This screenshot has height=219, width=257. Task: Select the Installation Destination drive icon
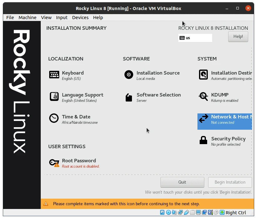tap(203, 75)
